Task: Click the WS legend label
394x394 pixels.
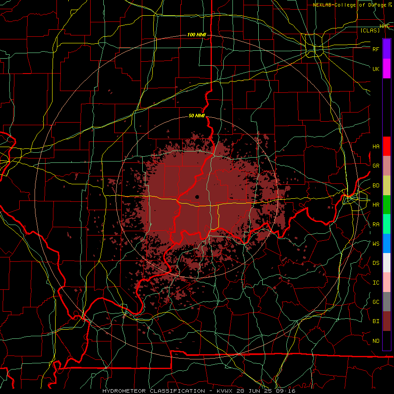Action: [x=376, y=244]
